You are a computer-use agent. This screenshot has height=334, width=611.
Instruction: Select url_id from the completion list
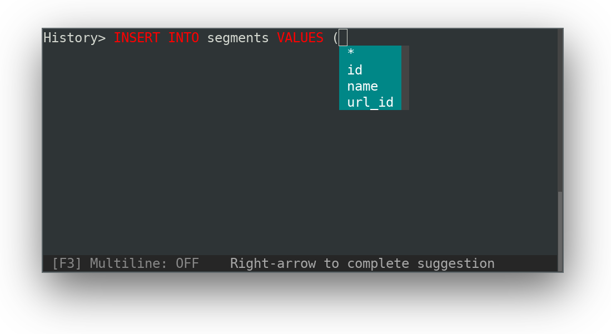(x=370, y=102)
